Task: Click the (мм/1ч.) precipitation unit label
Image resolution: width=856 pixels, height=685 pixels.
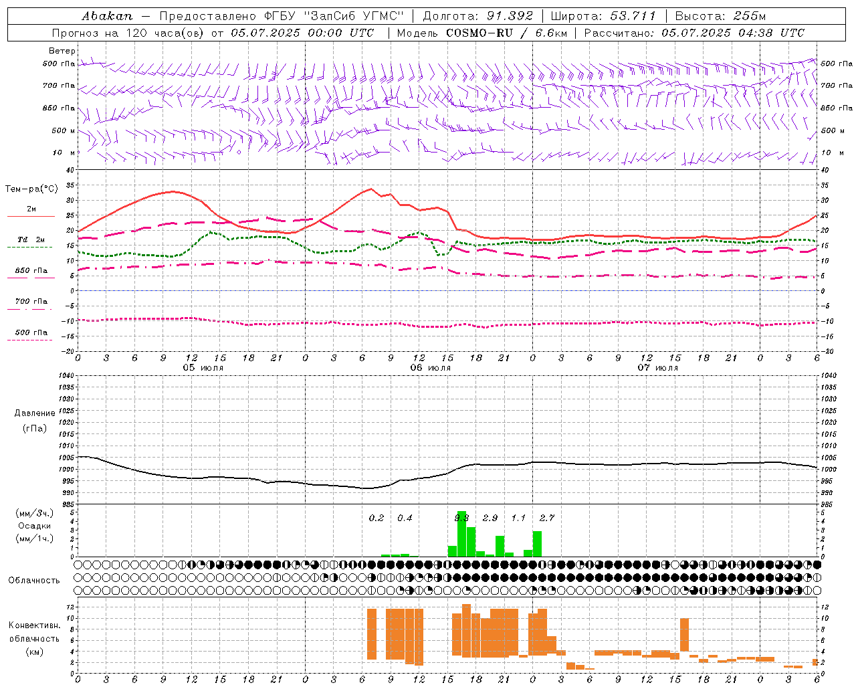Action: [x=35, y=539]
